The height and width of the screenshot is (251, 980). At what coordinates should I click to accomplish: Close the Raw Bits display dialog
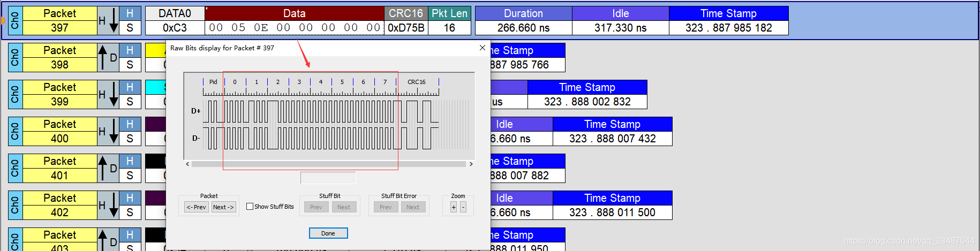click(x=482, y=48)
